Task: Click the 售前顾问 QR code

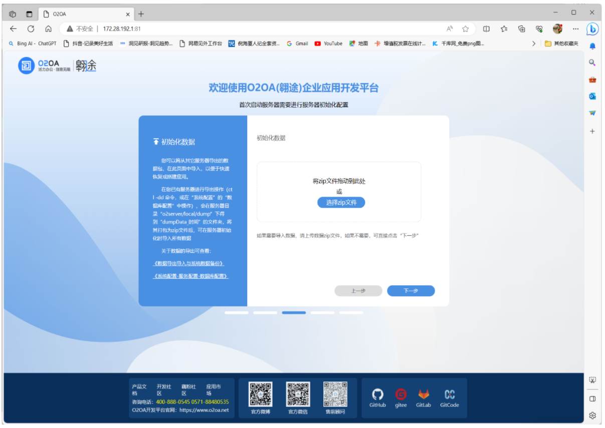Action: (x=335, y=394)
